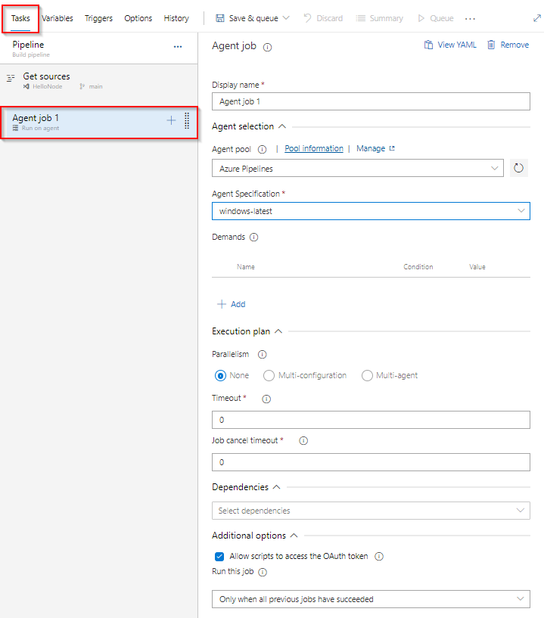
Task: Open the Azure Pipelines agent pool dropdown
Action: click(x=357, y=168)
